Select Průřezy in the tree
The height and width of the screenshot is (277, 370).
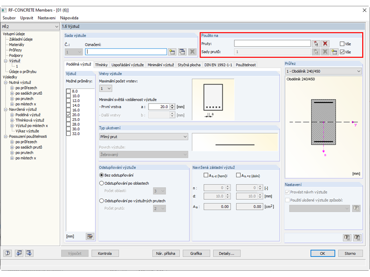16,50
